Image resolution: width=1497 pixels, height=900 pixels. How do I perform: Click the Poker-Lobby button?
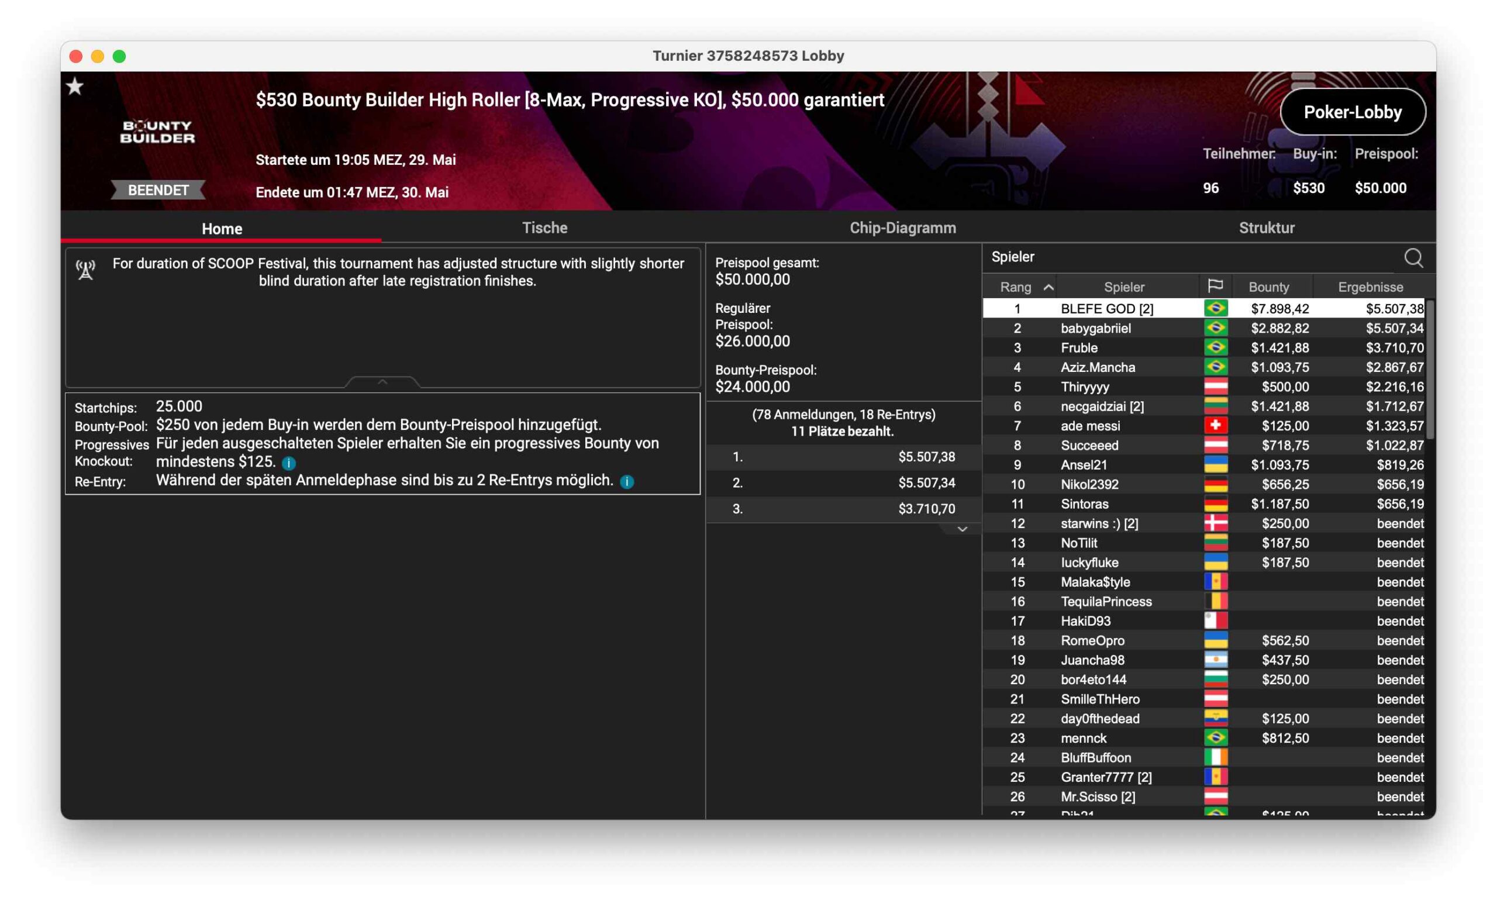coord(1352,112)
